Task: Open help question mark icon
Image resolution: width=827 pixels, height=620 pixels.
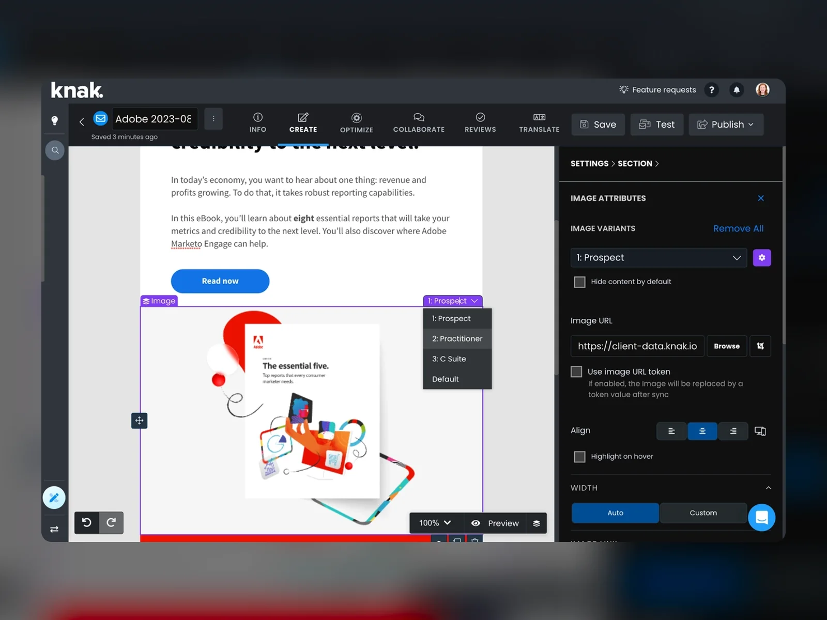Action: point(712,90)
